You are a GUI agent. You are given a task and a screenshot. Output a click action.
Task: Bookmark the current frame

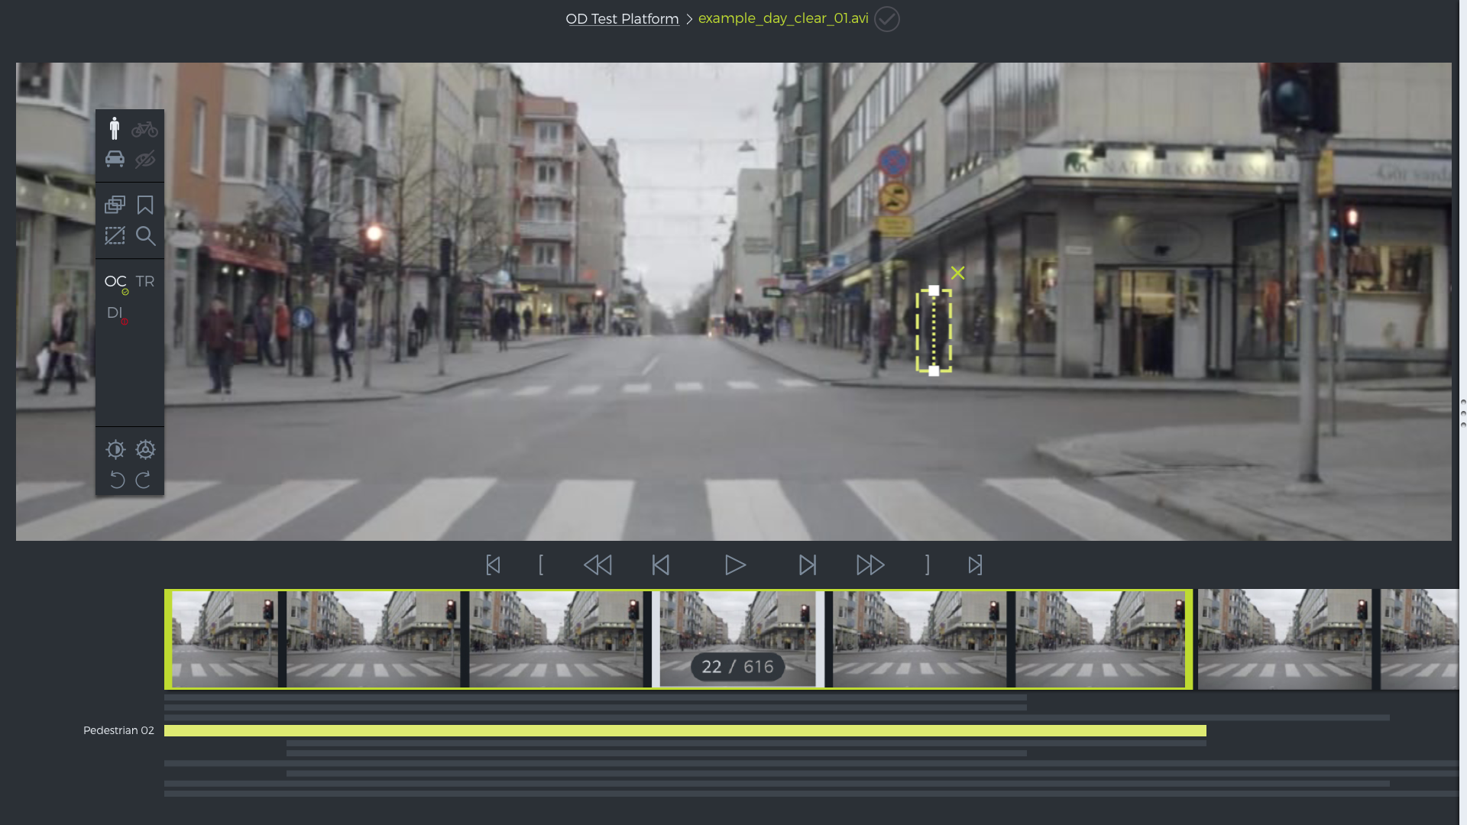click(145, 205)
